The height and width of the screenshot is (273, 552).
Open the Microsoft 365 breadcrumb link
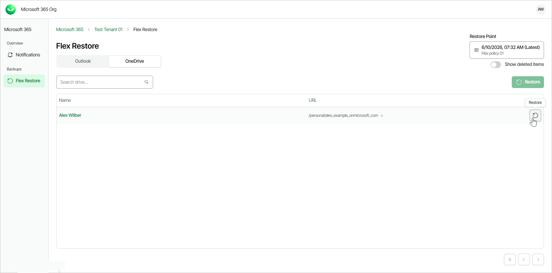[x=70, y=30]
